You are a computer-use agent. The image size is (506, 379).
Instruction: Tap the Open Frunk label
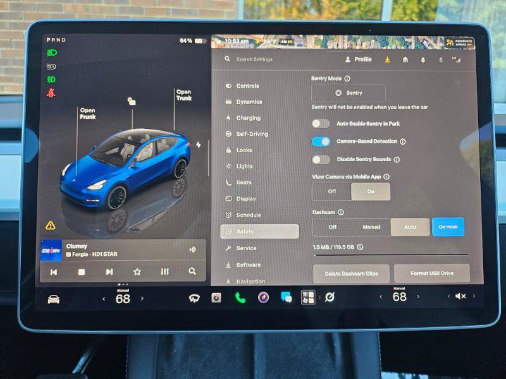(x=87, y=114)
